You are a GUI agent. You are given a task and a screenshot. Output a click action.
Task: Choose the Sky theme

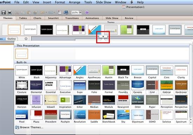pos(123,115)
